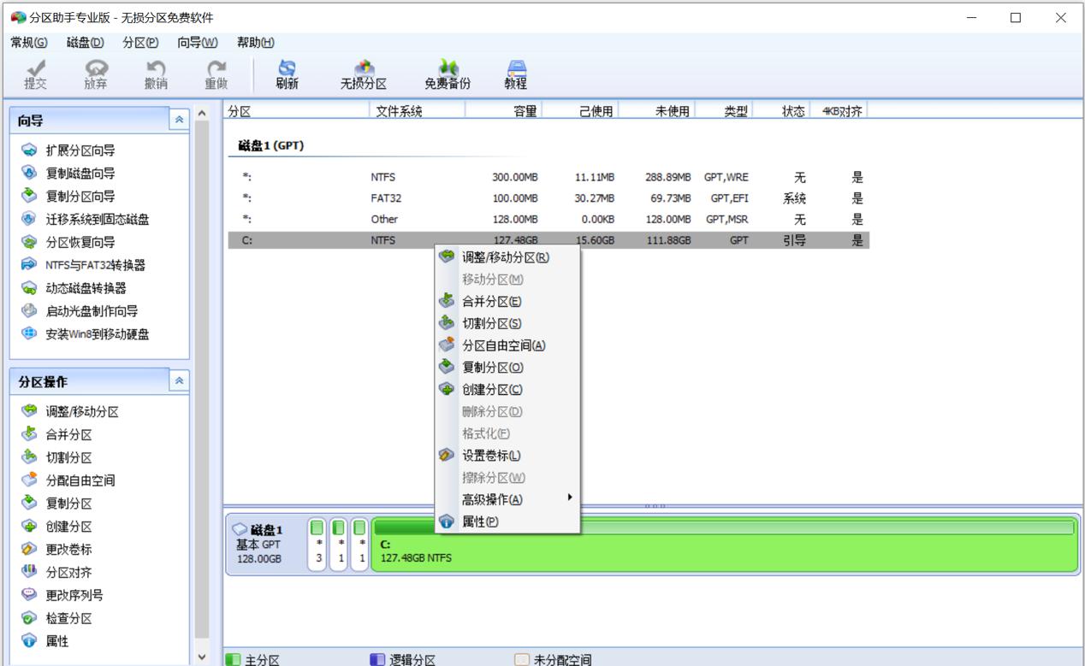Click the 放弃 toolbar icon
The image size is (1085, 666).
(x=96, y=74)
